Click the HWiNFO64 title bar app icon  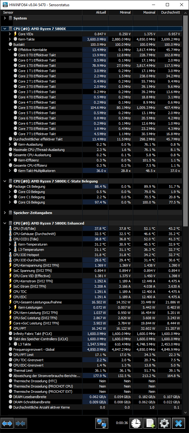pos(6,5)
